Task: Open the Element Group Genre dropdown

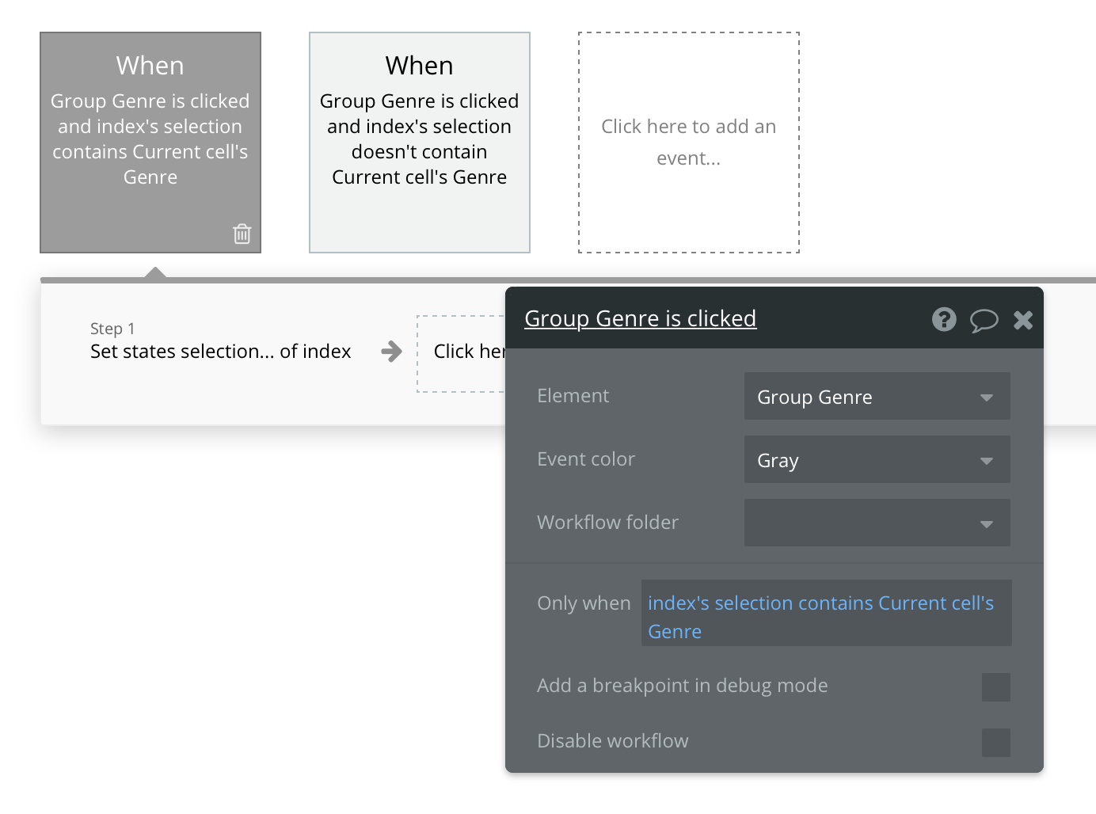Action: [877, 396]
